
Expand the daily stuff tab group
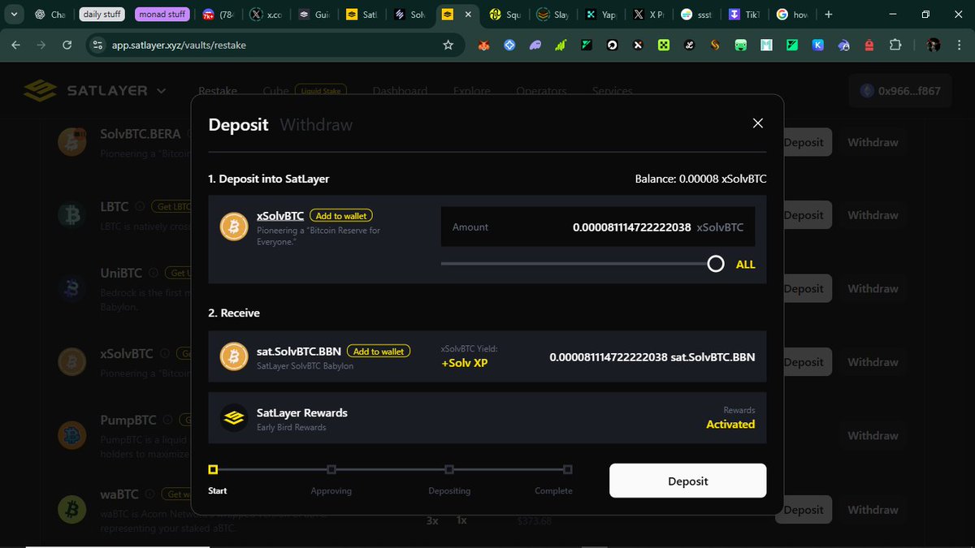click(102, 14)
